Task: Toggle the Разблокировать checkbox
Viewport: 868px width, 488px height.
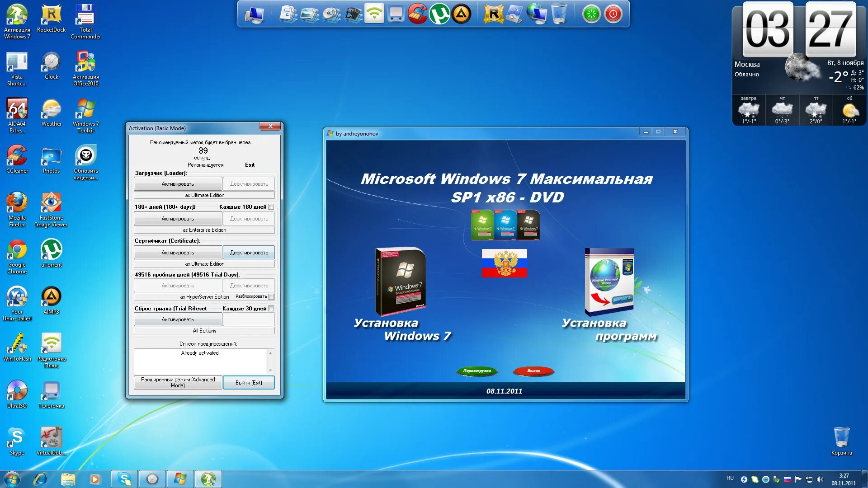Action: (271, 297)
